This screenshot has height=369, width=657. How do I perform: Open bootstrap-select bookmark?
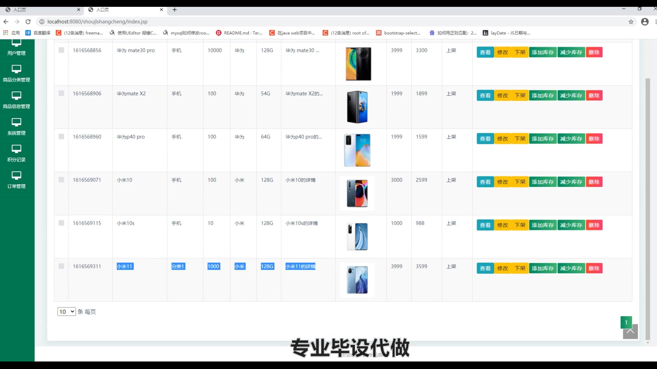tap(398, 33)
